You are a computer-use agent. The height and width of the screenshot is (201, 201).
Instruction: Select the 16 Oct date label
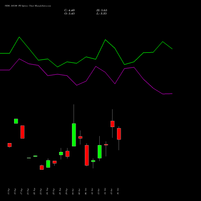coord(118,191)
